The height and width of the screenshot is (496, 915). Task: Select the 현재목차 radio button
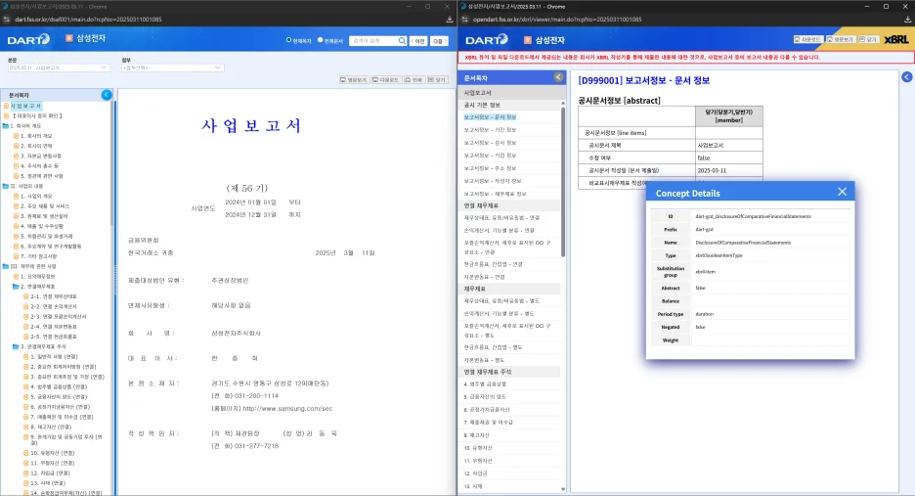288,41
